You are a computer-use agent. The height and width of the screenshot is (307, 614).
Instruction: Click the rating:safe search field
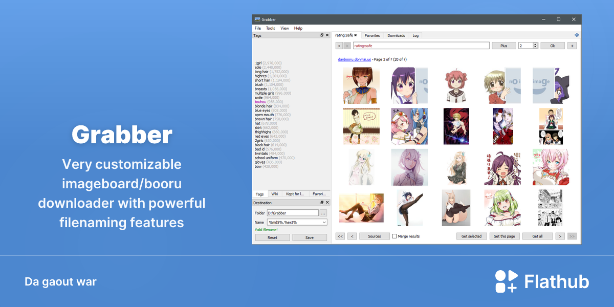click(421, 46)
